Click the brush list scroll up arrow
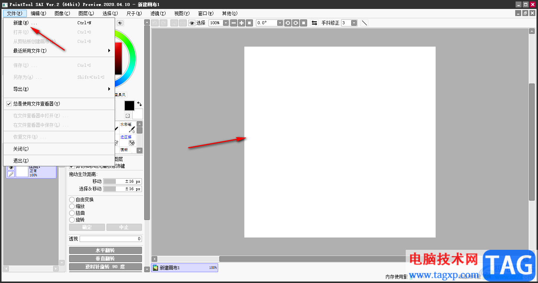The width and height of the screenshot is (538, 283). tap(139, 124)
